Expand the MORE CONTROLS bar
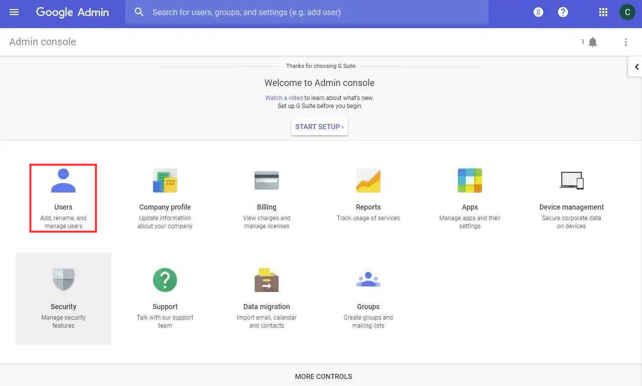Screen dimensions: 642x386 pos(323,376)
